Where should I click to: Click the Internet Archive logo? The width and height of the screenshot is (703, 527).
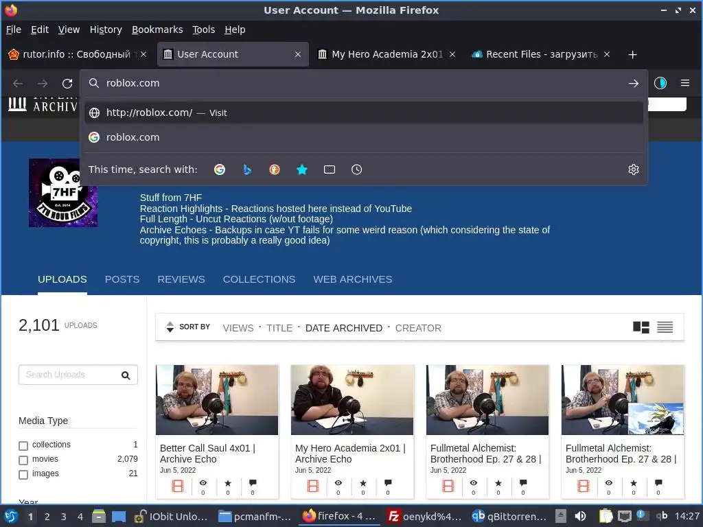43,104
